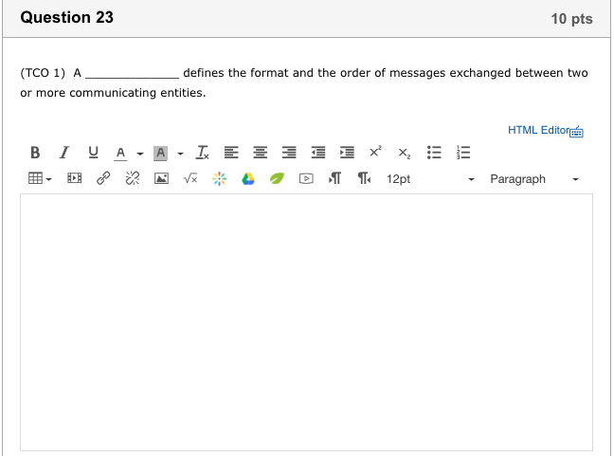The width and height of the screenshot is (614, 456).
Task: Insert an image
Action: point(161,178)
